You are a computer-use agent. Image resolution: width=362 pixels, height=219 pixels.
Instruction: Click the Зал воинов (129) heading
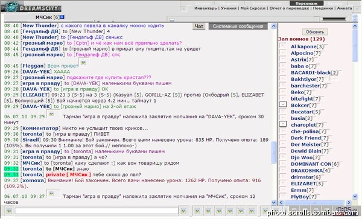[x=301, y=39]
